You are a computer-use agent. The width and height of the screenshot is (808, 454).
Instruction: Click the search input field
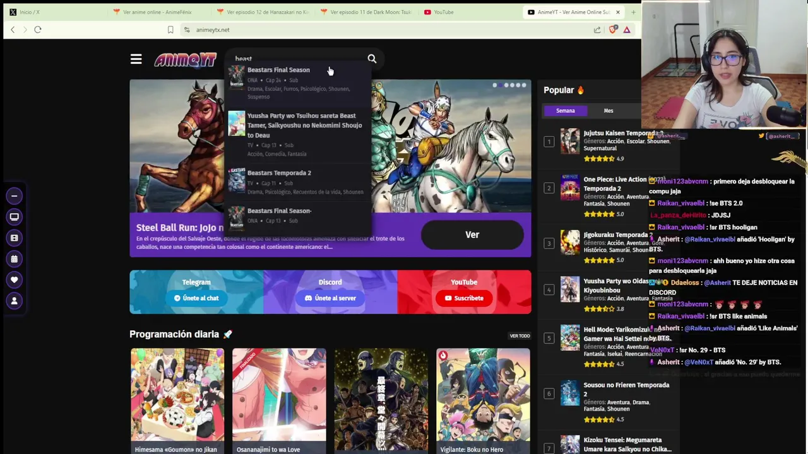point(297,59)
